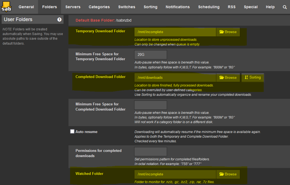Open the RSS tab
Screen dimensions: 290x185
[x=231, y=7]
